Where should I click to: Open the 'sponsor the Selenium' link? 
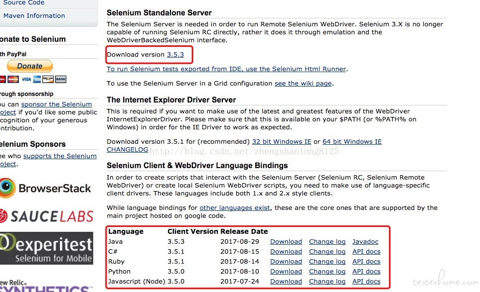point(56,104)
